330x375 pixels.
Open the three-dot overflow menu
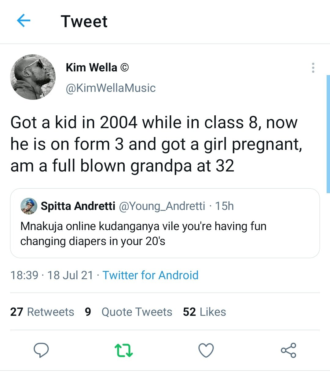coord(313,68)
